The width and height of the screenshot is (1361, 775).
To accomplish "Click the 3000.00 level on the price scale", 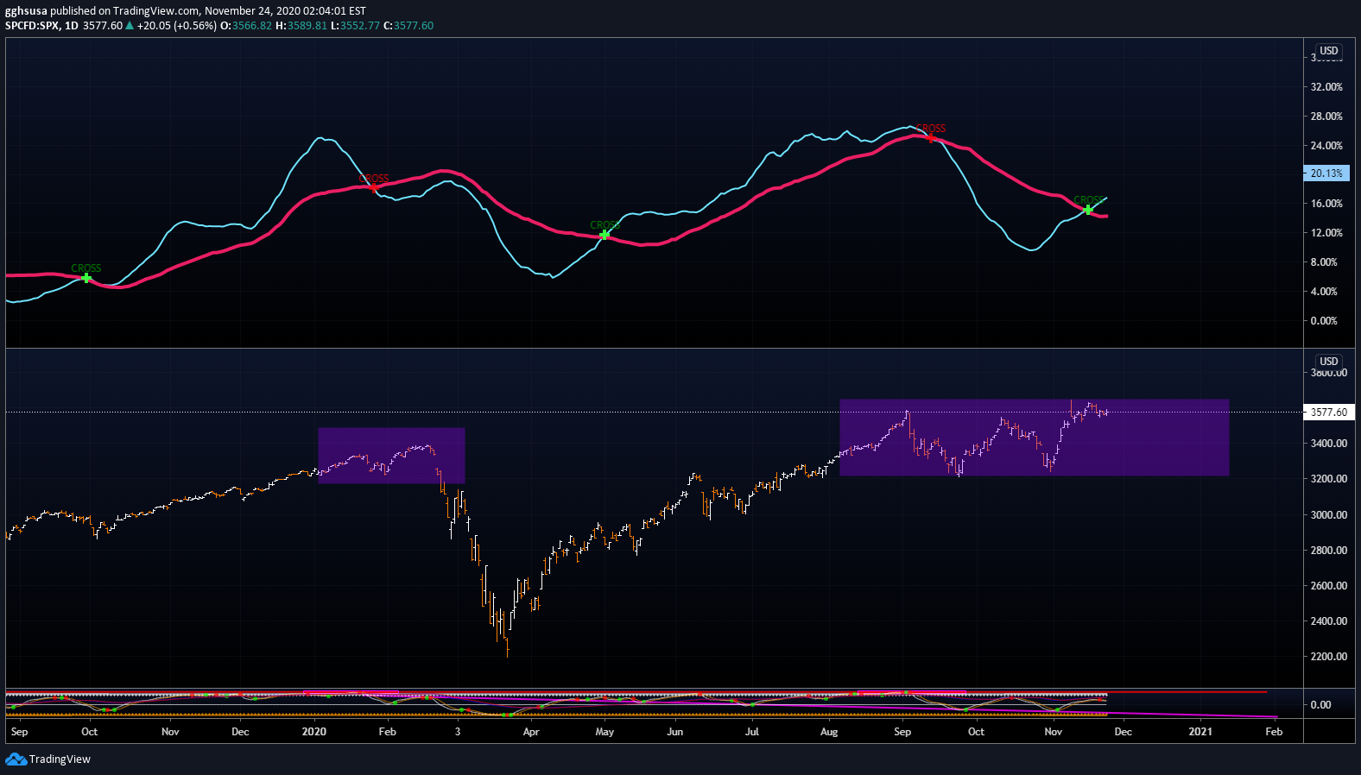I will pyautogui.click(x=1329, y=515).
